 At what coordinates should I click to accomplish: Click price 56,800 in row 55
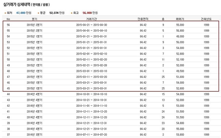point(180,31)
